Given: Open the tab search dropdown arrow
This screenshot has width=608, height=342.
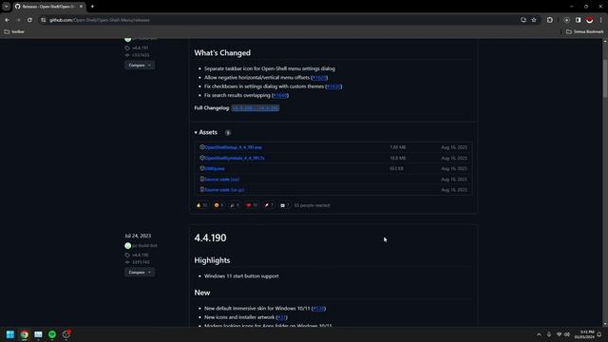Looking at the screenshot, I should pyautogui.click(x=7, y=7).
